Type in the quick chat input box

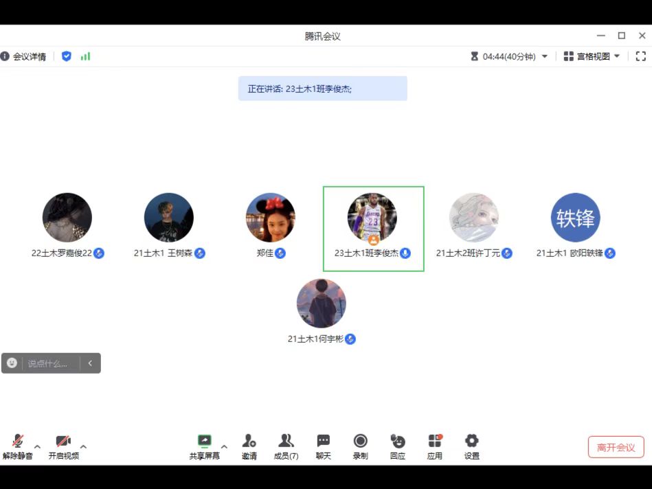point(48,363)
